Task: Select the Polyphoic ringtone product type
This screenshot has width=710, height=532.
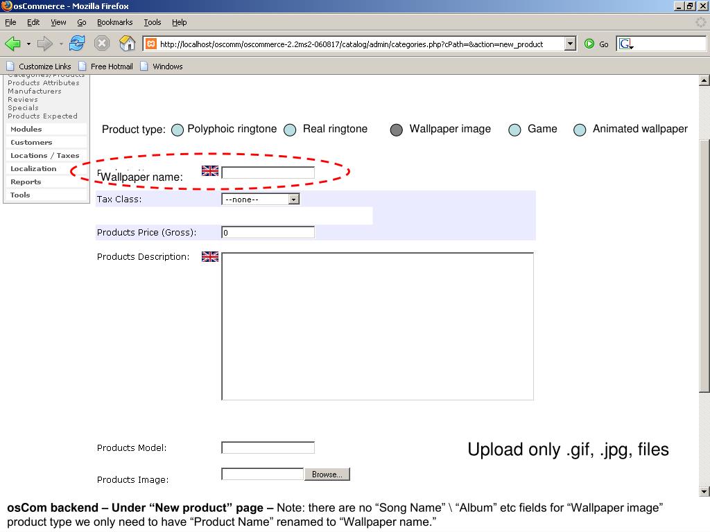Action: pos(177,130)
